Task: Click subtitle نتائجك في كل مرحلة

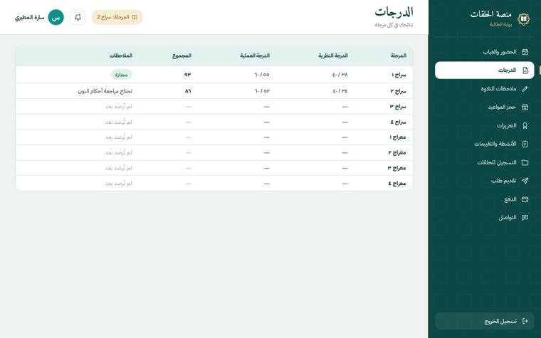Action: click(394, 25)
